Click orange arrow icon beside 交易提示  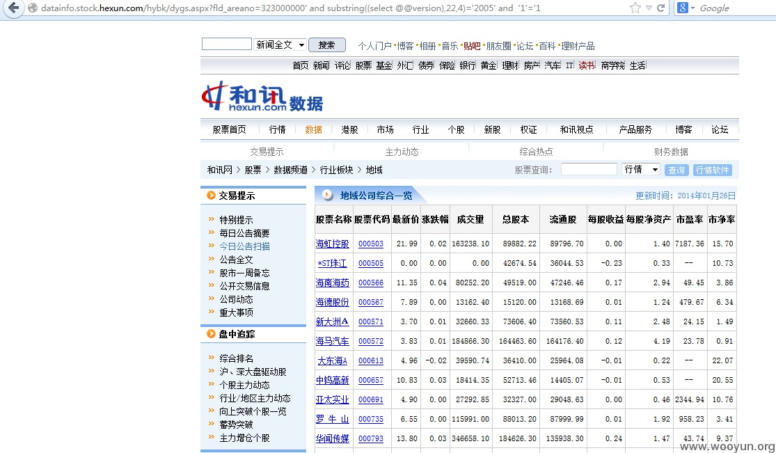[212, 196]
